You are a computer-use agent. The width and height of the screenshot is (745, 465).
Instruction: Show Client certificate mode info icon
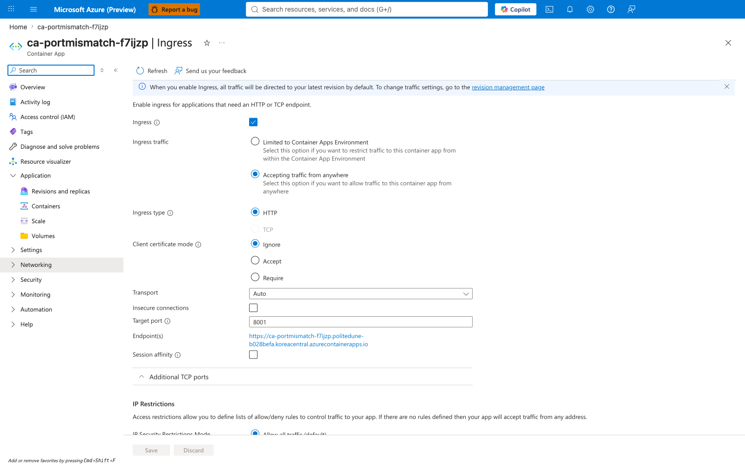click(198, 245)
